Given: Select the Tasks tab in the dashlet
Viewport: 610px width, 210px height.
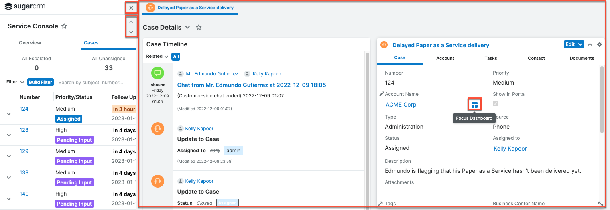Looking at the screenshot, I should (491, 58).
